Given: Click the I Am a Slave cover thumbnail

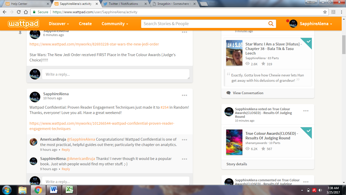Looking at the screenshot, I should point(234,53).
